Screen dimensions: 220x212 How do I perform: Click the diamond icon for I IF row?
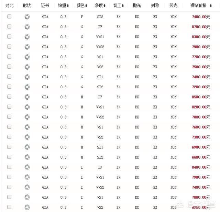pos(27,167)
